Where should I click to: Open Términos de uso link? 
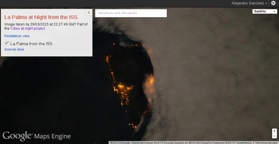coord(266,143)
